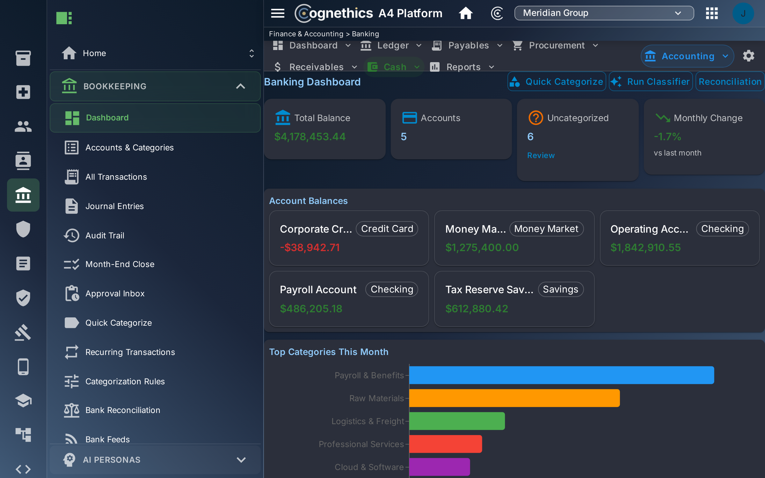Screen dimensions: 765x478
Task: Open the Accounting module dropdown
Action: coord(687,56)
